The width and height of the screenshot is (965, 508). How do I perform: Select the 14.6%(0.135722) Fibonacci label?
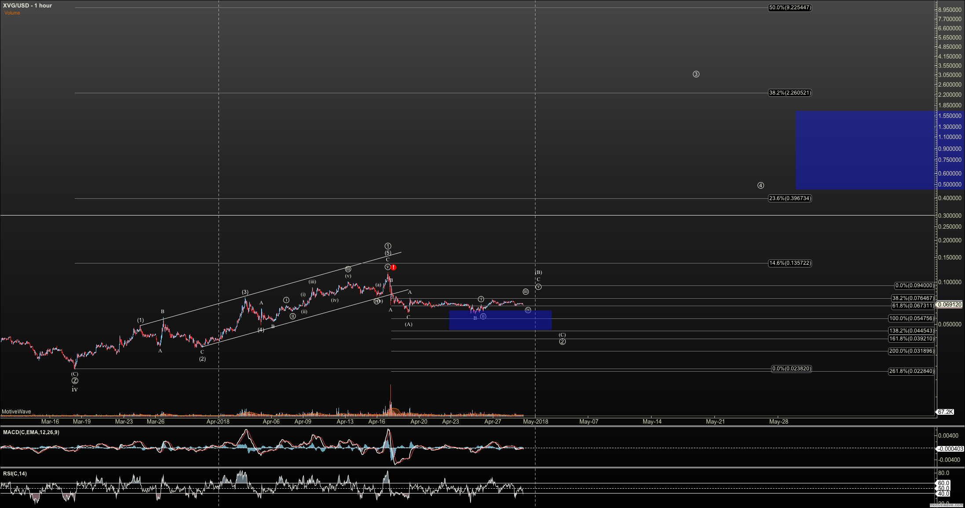tap(790, 263)
